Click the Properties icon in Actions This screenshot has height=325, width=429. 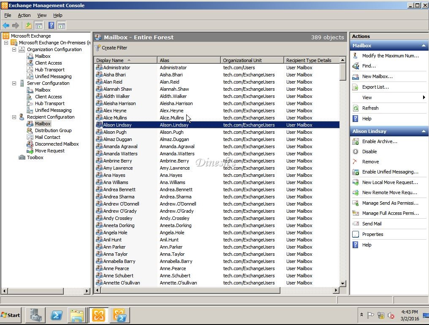pos(356,234)
